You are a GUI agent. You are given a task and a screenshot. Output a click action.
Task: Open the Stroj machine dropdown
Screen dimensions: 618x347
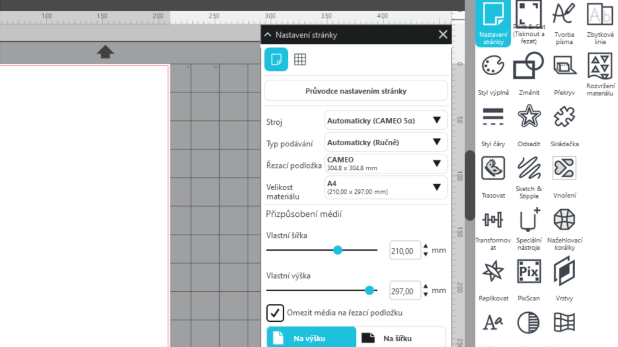pyautogui.click(x=386, y=121)
